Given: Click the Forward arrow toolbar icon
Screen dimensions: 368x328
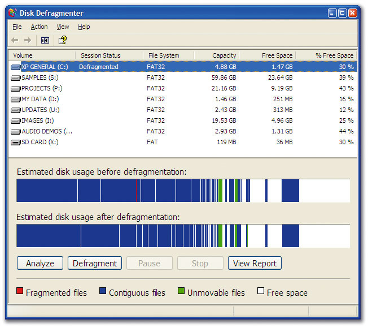Looking at the screenshot, I should coord(27,40).
